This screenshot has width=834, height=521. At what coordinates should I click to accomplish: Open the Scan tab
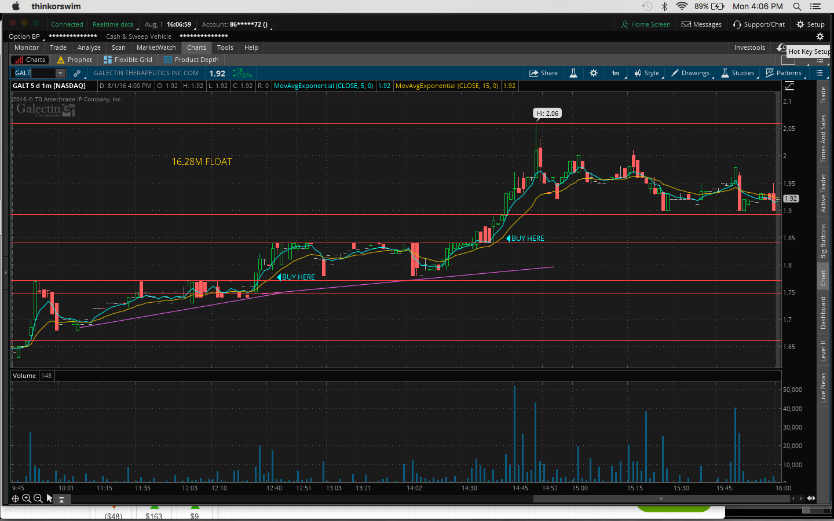coord(119,47)
